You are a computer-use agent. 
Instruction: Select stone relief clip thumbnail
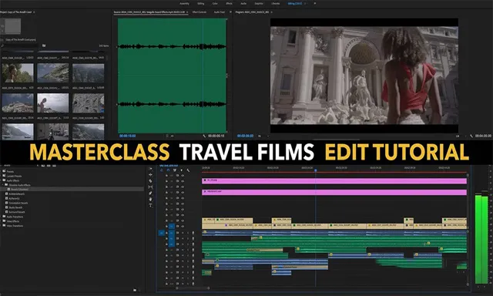click(89, 103)
